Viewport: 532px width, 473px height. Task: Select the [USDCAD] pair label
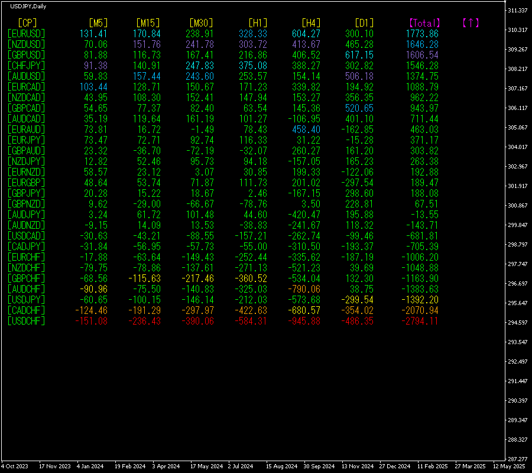[26, 236]
